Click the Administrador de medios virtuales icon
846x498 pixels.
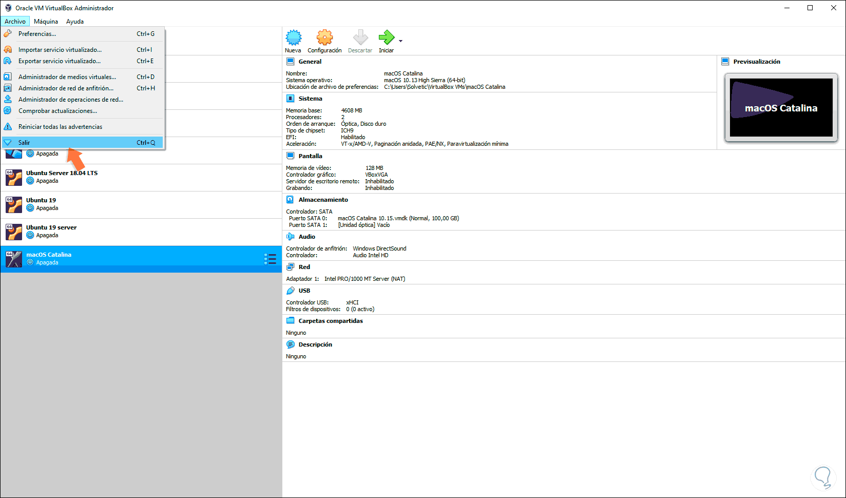coord(8,77)
